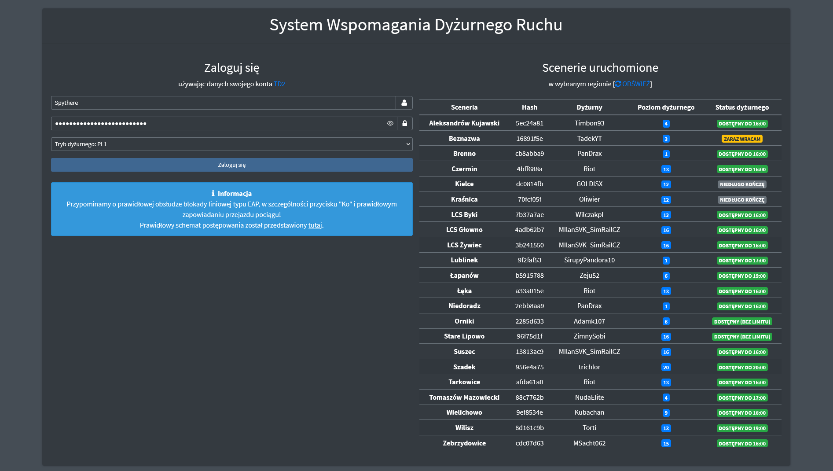Focus the password input field
The image size is (833, 471).
click(x=218, y=123)
